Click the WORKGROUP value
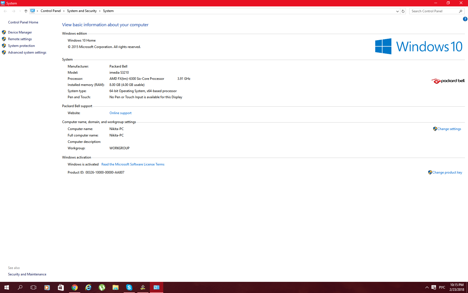The width and height of the screenshot is (468, 293). click(120, 148)
